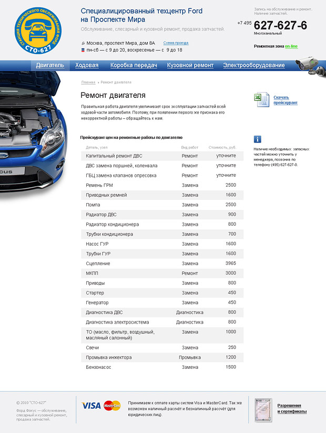Select Диагностика ДВС row

162,313
